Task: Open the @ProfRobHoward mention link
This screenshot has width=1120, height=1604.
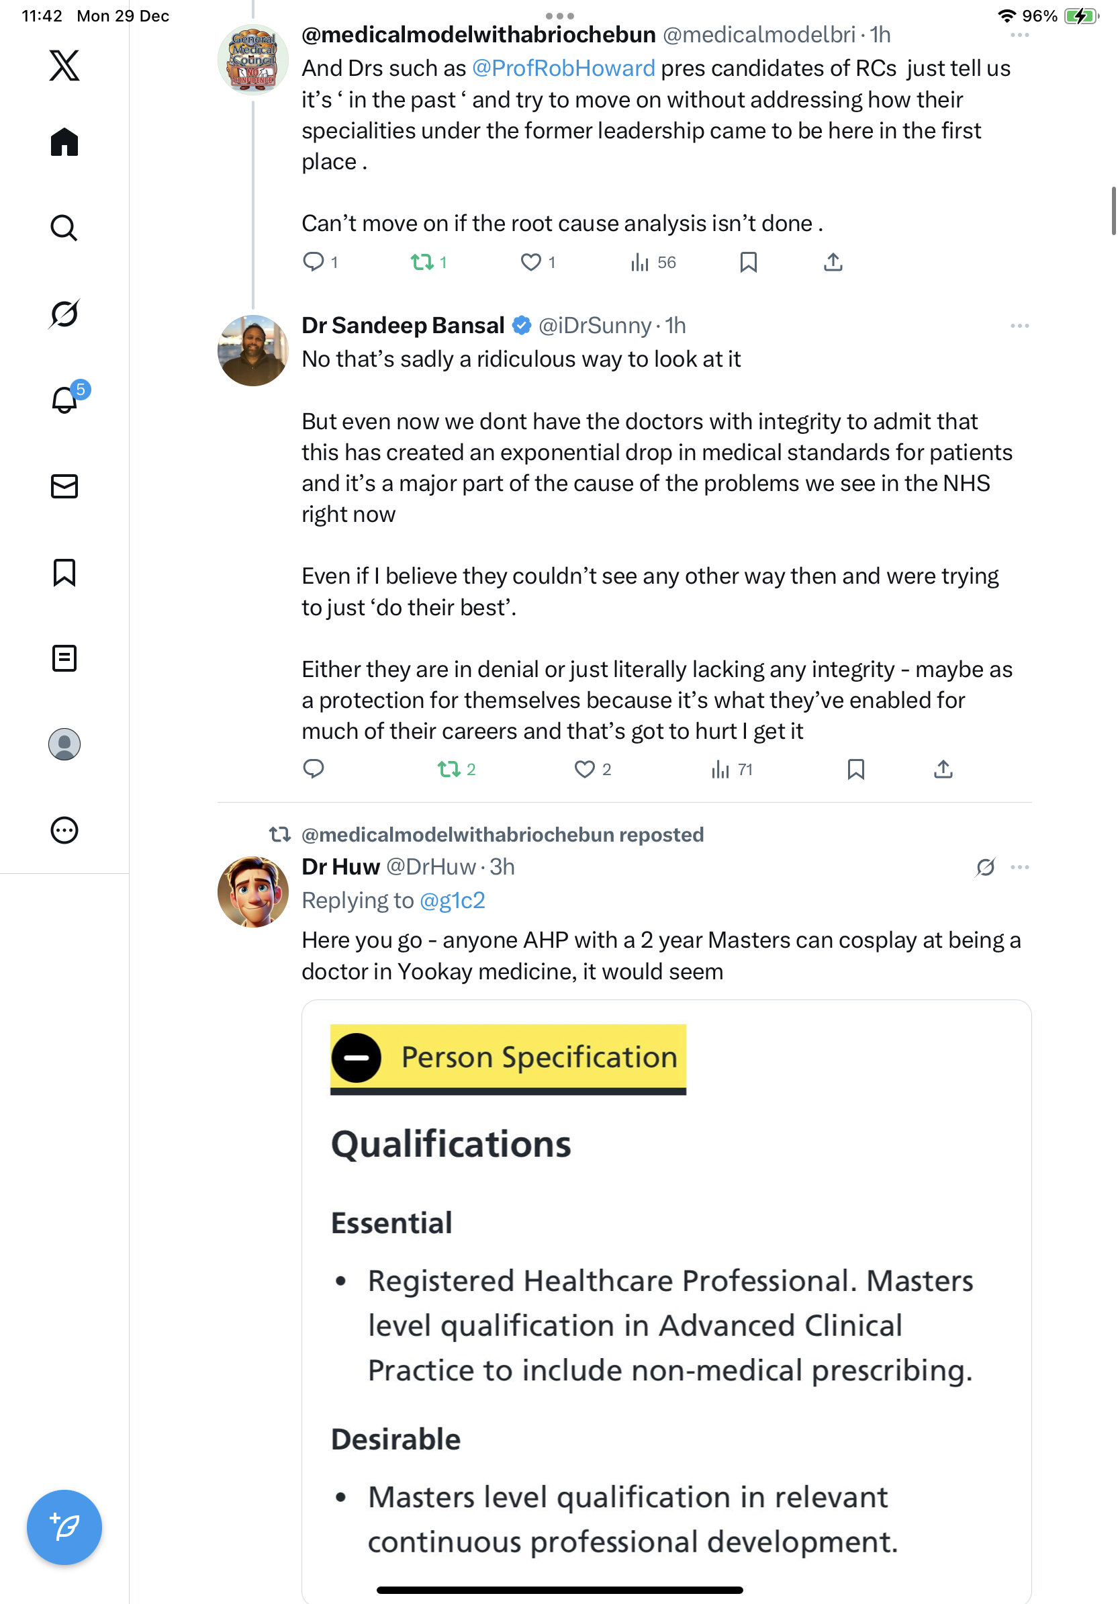Action: click(x=563, y=69)
